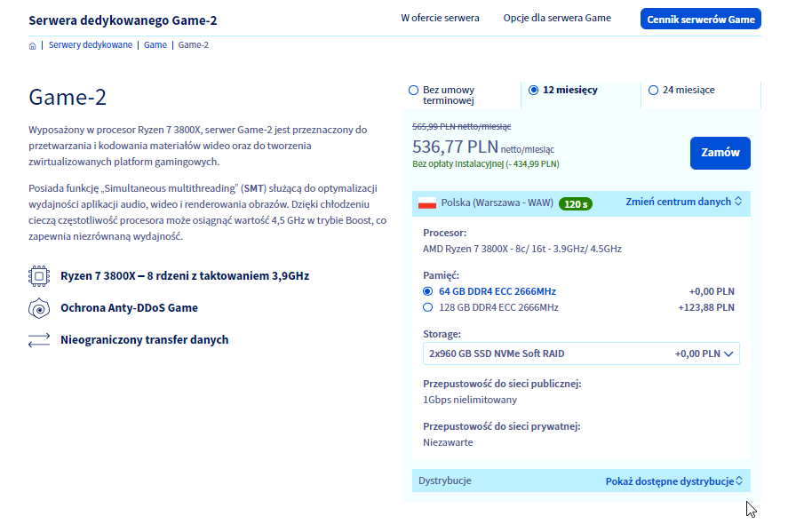Click Game-2 breadcrumb text
The image size is (788, 532).
tap(194, 44)
